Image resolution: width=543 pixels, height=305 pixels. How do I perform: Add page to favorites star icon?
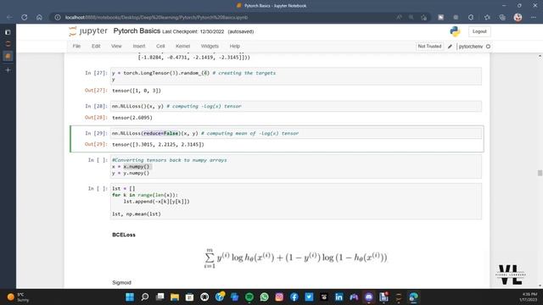[424, 17]
